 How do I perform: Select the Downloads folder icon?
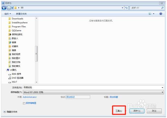pos(10,18)
